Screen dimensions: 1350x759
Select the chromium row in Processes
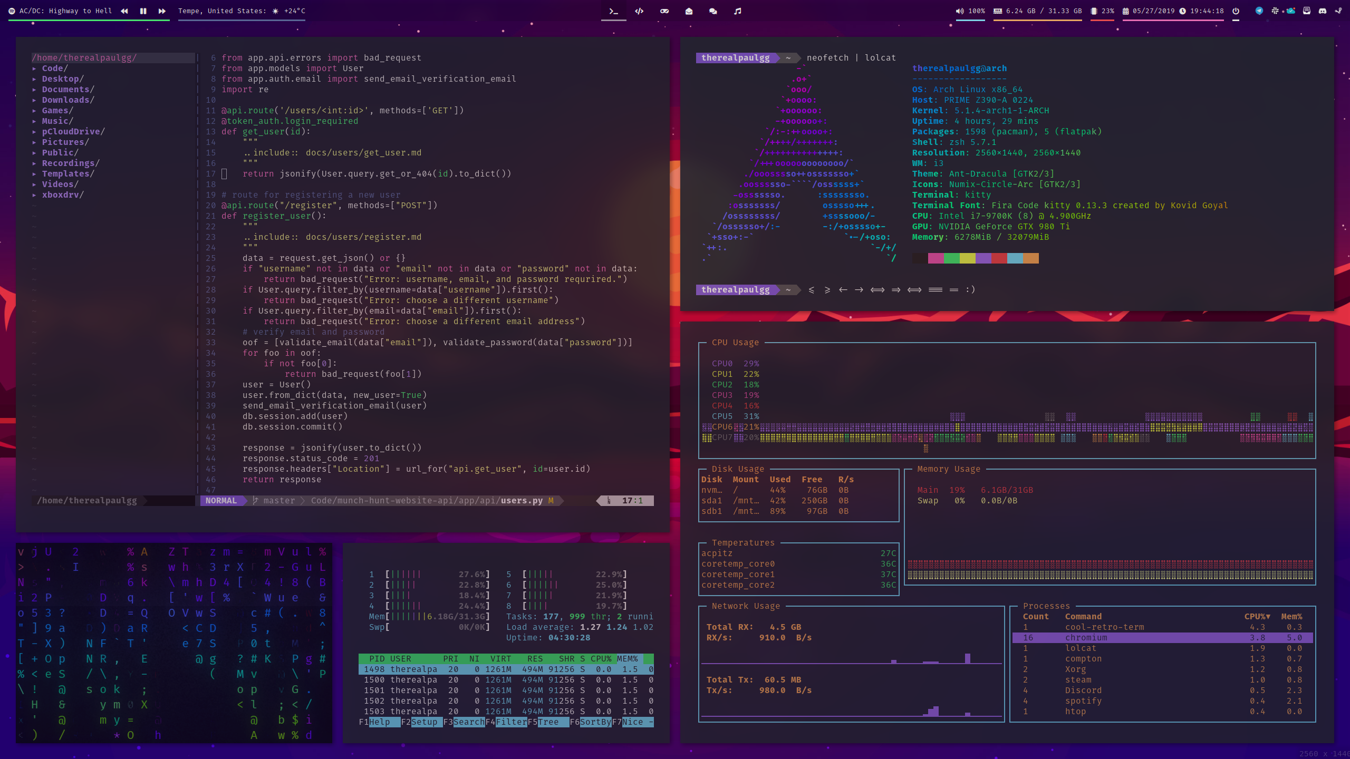[x=1162, y=638]
